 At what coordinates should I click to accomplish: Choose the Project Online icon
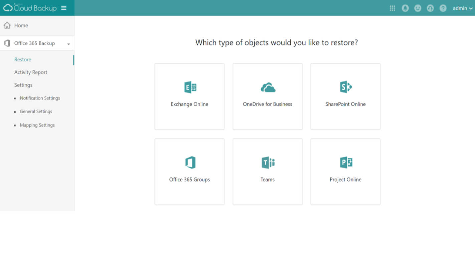click(346, 163)
